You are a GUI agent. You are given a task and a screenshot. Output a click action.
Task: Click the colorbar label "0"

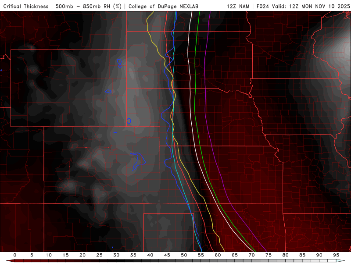pyautogui.click(x=15, y=255)
